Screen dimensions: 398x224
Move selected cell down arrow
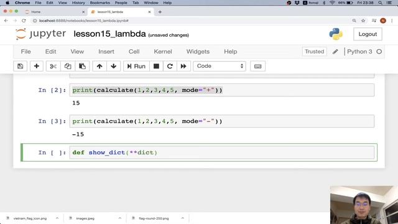(113, 67)
